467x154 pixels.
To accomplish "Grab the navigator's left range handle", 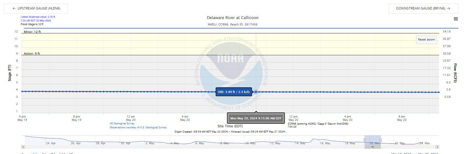I will coord(365,140).
